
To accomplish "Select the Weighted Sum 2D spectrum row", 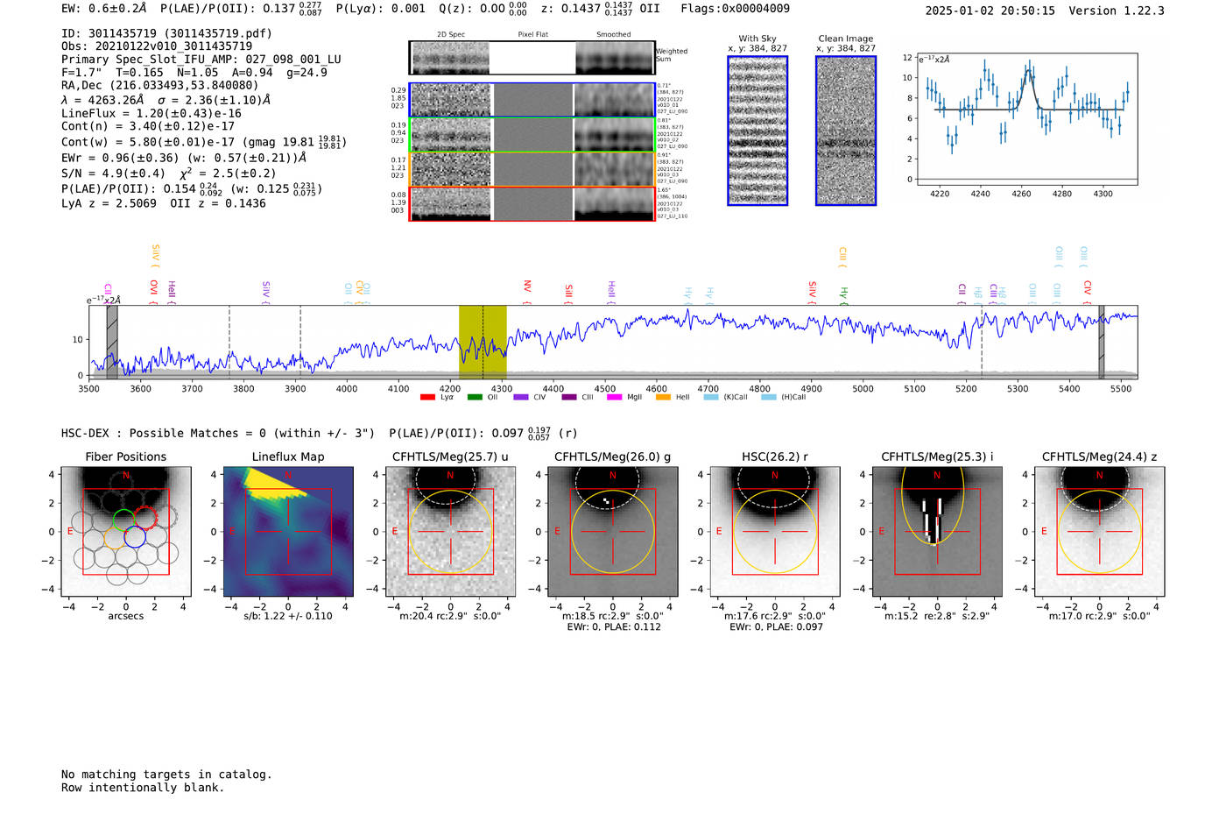I will point(532,58).
